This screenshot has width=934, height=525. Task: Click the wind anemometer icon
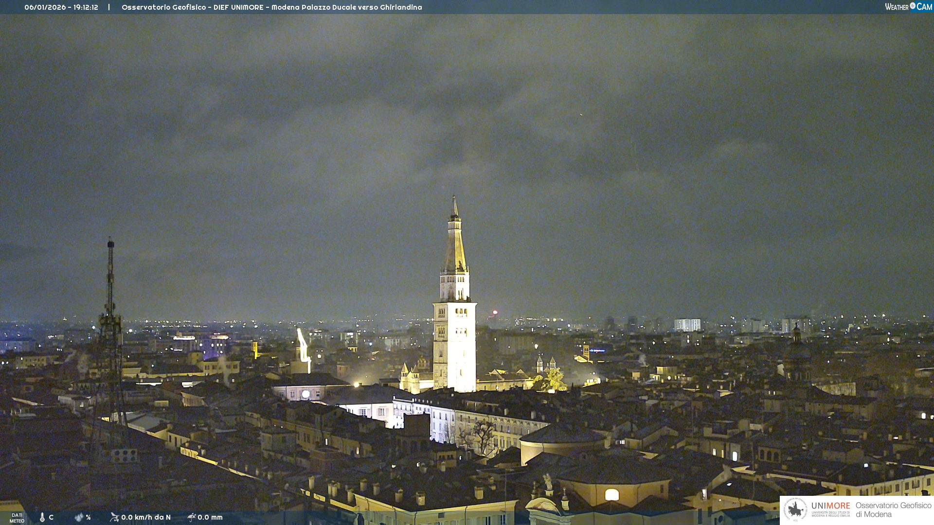114,517
